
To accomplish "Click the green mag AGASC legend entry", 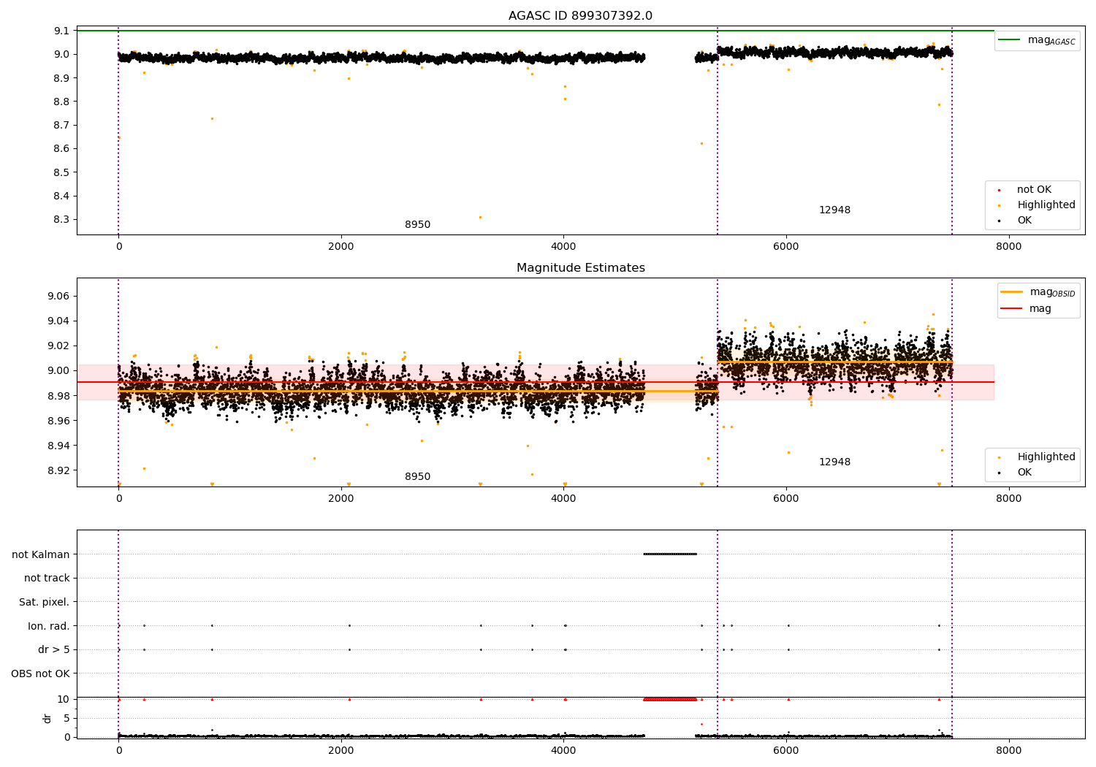I will [1037, 40].
